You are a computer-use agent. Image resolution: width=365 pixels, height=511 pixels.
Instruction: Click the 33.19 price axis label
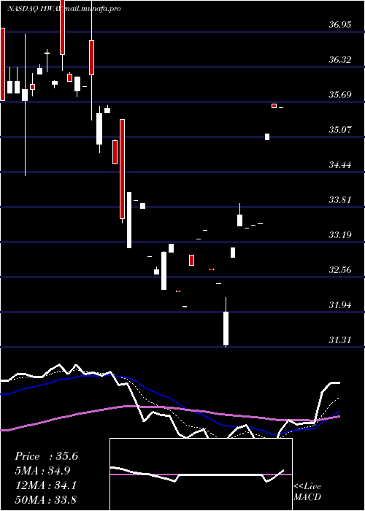coord(340,234)
